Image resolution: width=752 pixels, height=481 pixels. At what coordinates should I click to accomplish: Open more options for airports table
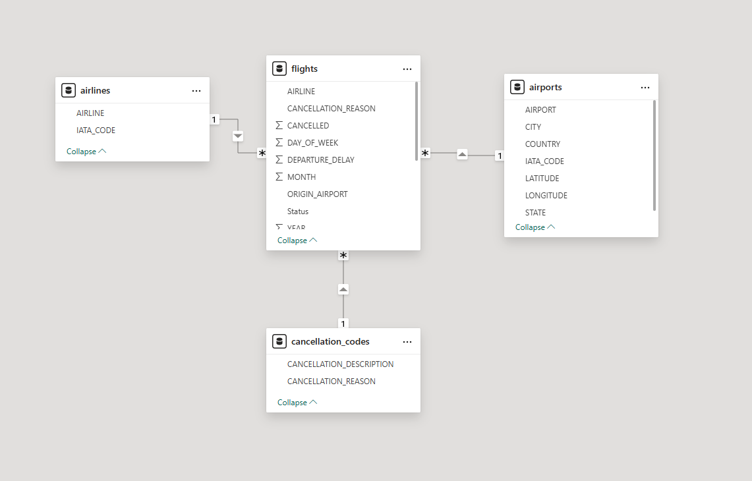point(645,87)
